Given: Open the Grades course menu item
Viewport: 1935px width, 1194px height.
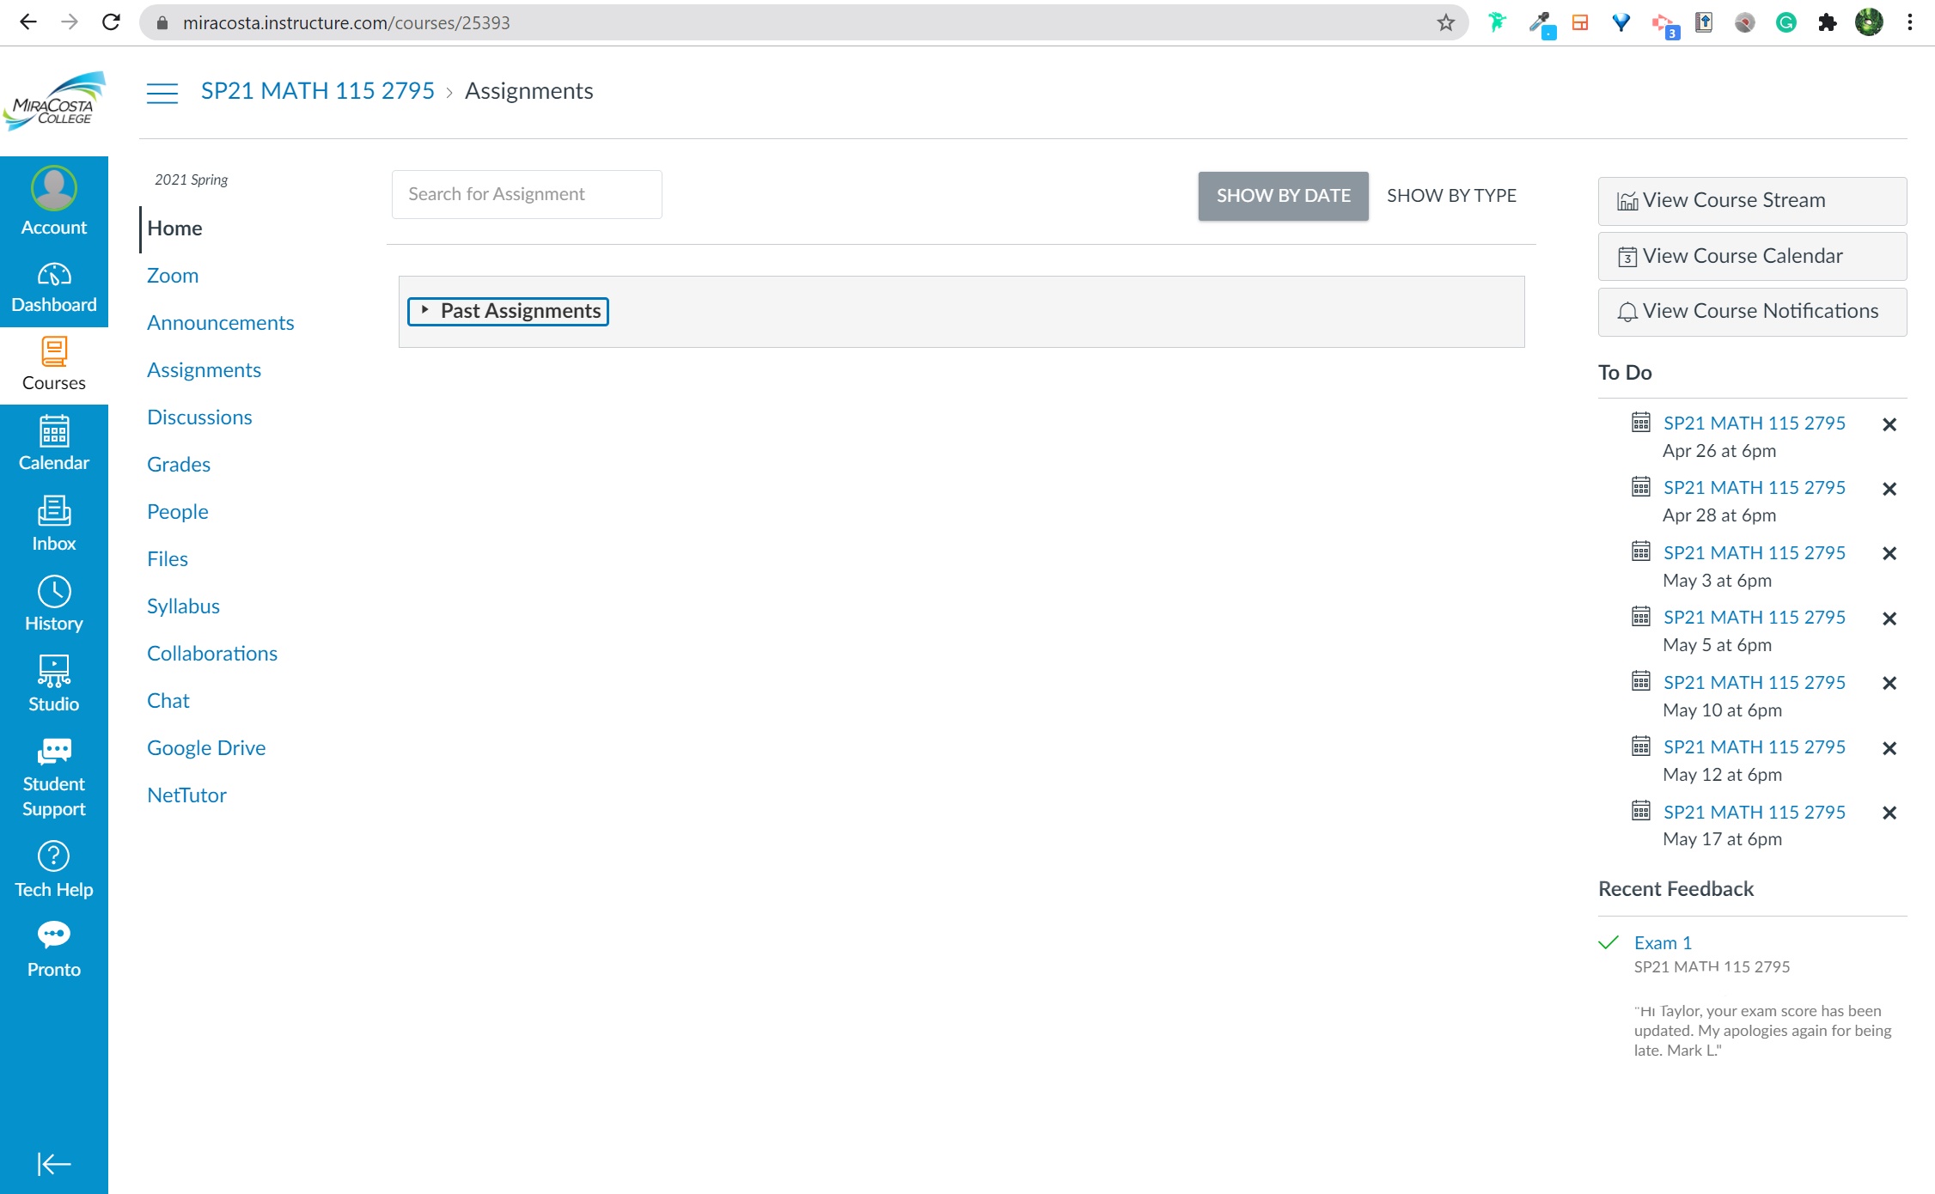Looking at the screenshot, I should point(179,465).
